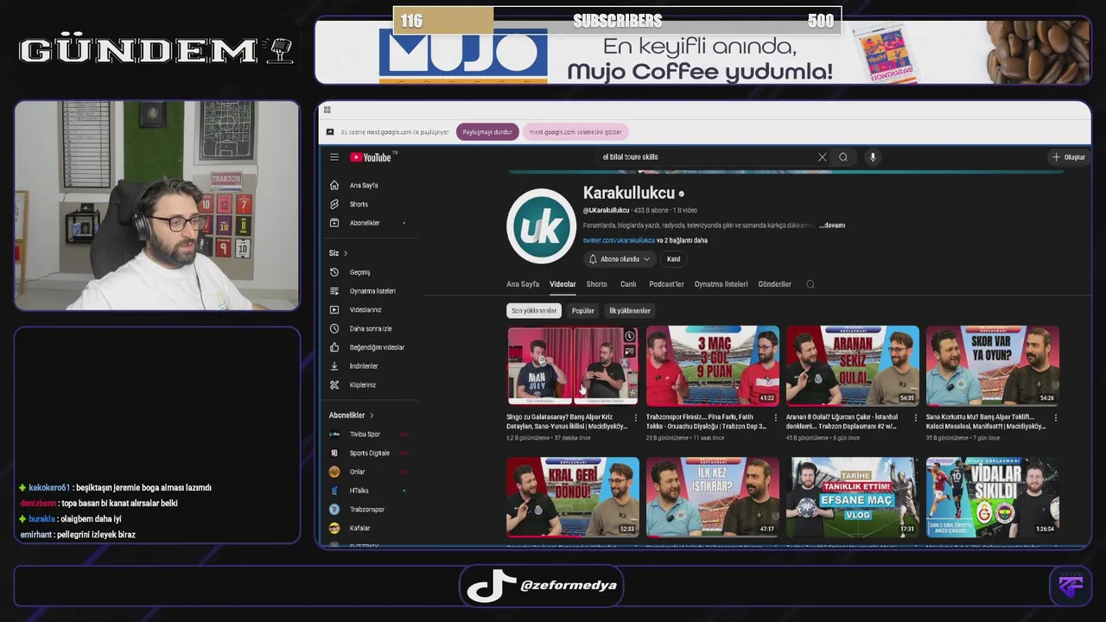Screen dimensions: 1106x622
Task: Switch to the channel Ana Sayfa tab
Action: click(x=523, y=284)
